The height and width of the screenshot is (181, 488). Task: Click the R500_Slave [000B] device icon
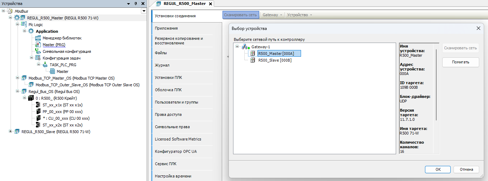[x=252, y=60]
